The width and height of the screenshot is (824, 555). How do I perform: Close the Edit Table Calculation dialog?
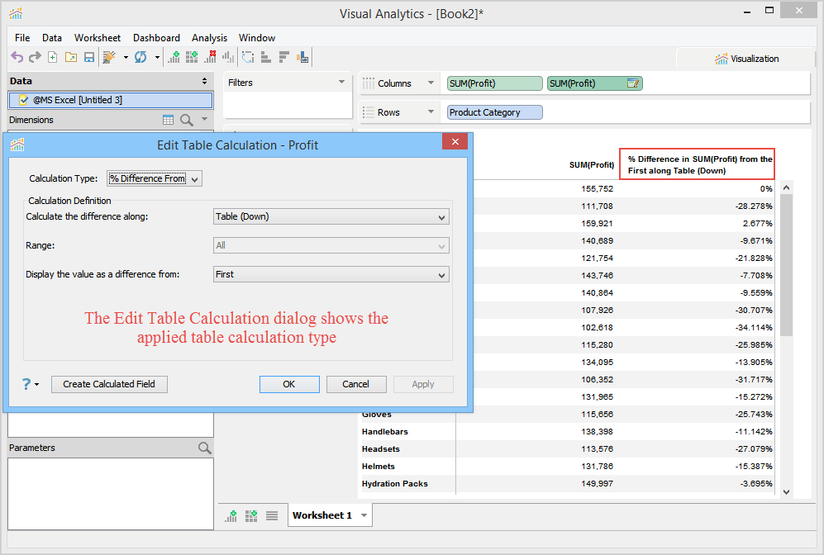[x=455, y=141]
